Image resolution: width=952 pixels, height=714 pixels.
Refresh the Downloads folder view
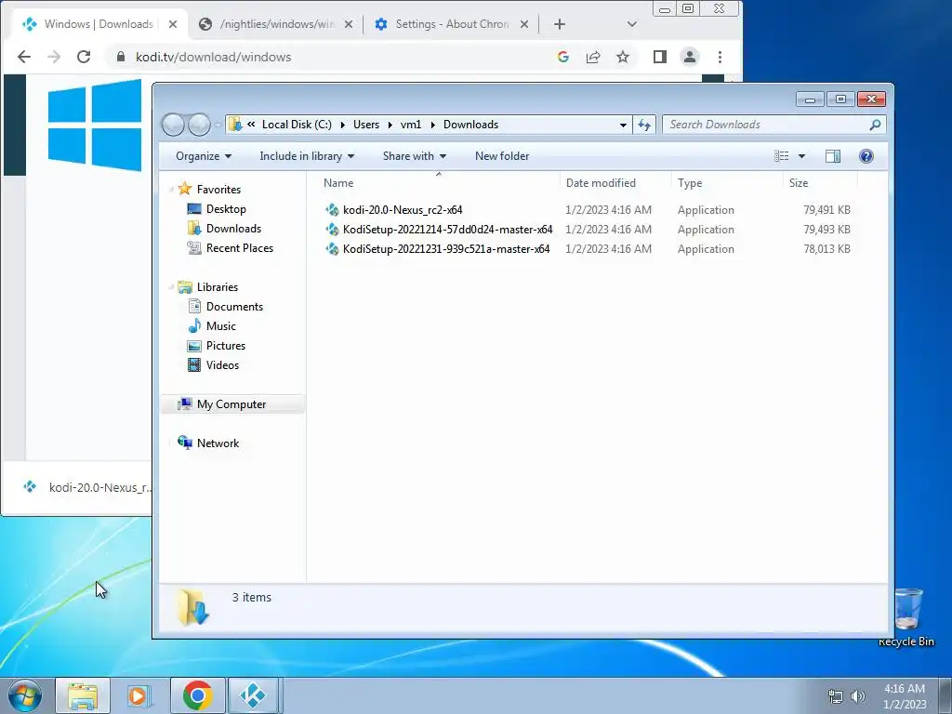[x=644, y=125]
